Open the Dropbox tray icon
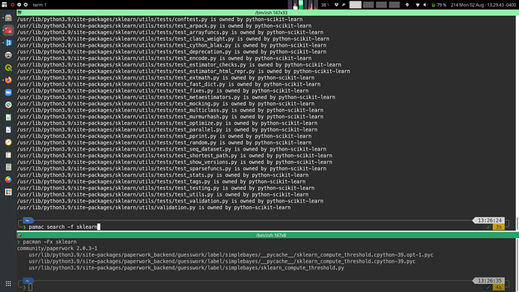 click(x=336, y=5)
